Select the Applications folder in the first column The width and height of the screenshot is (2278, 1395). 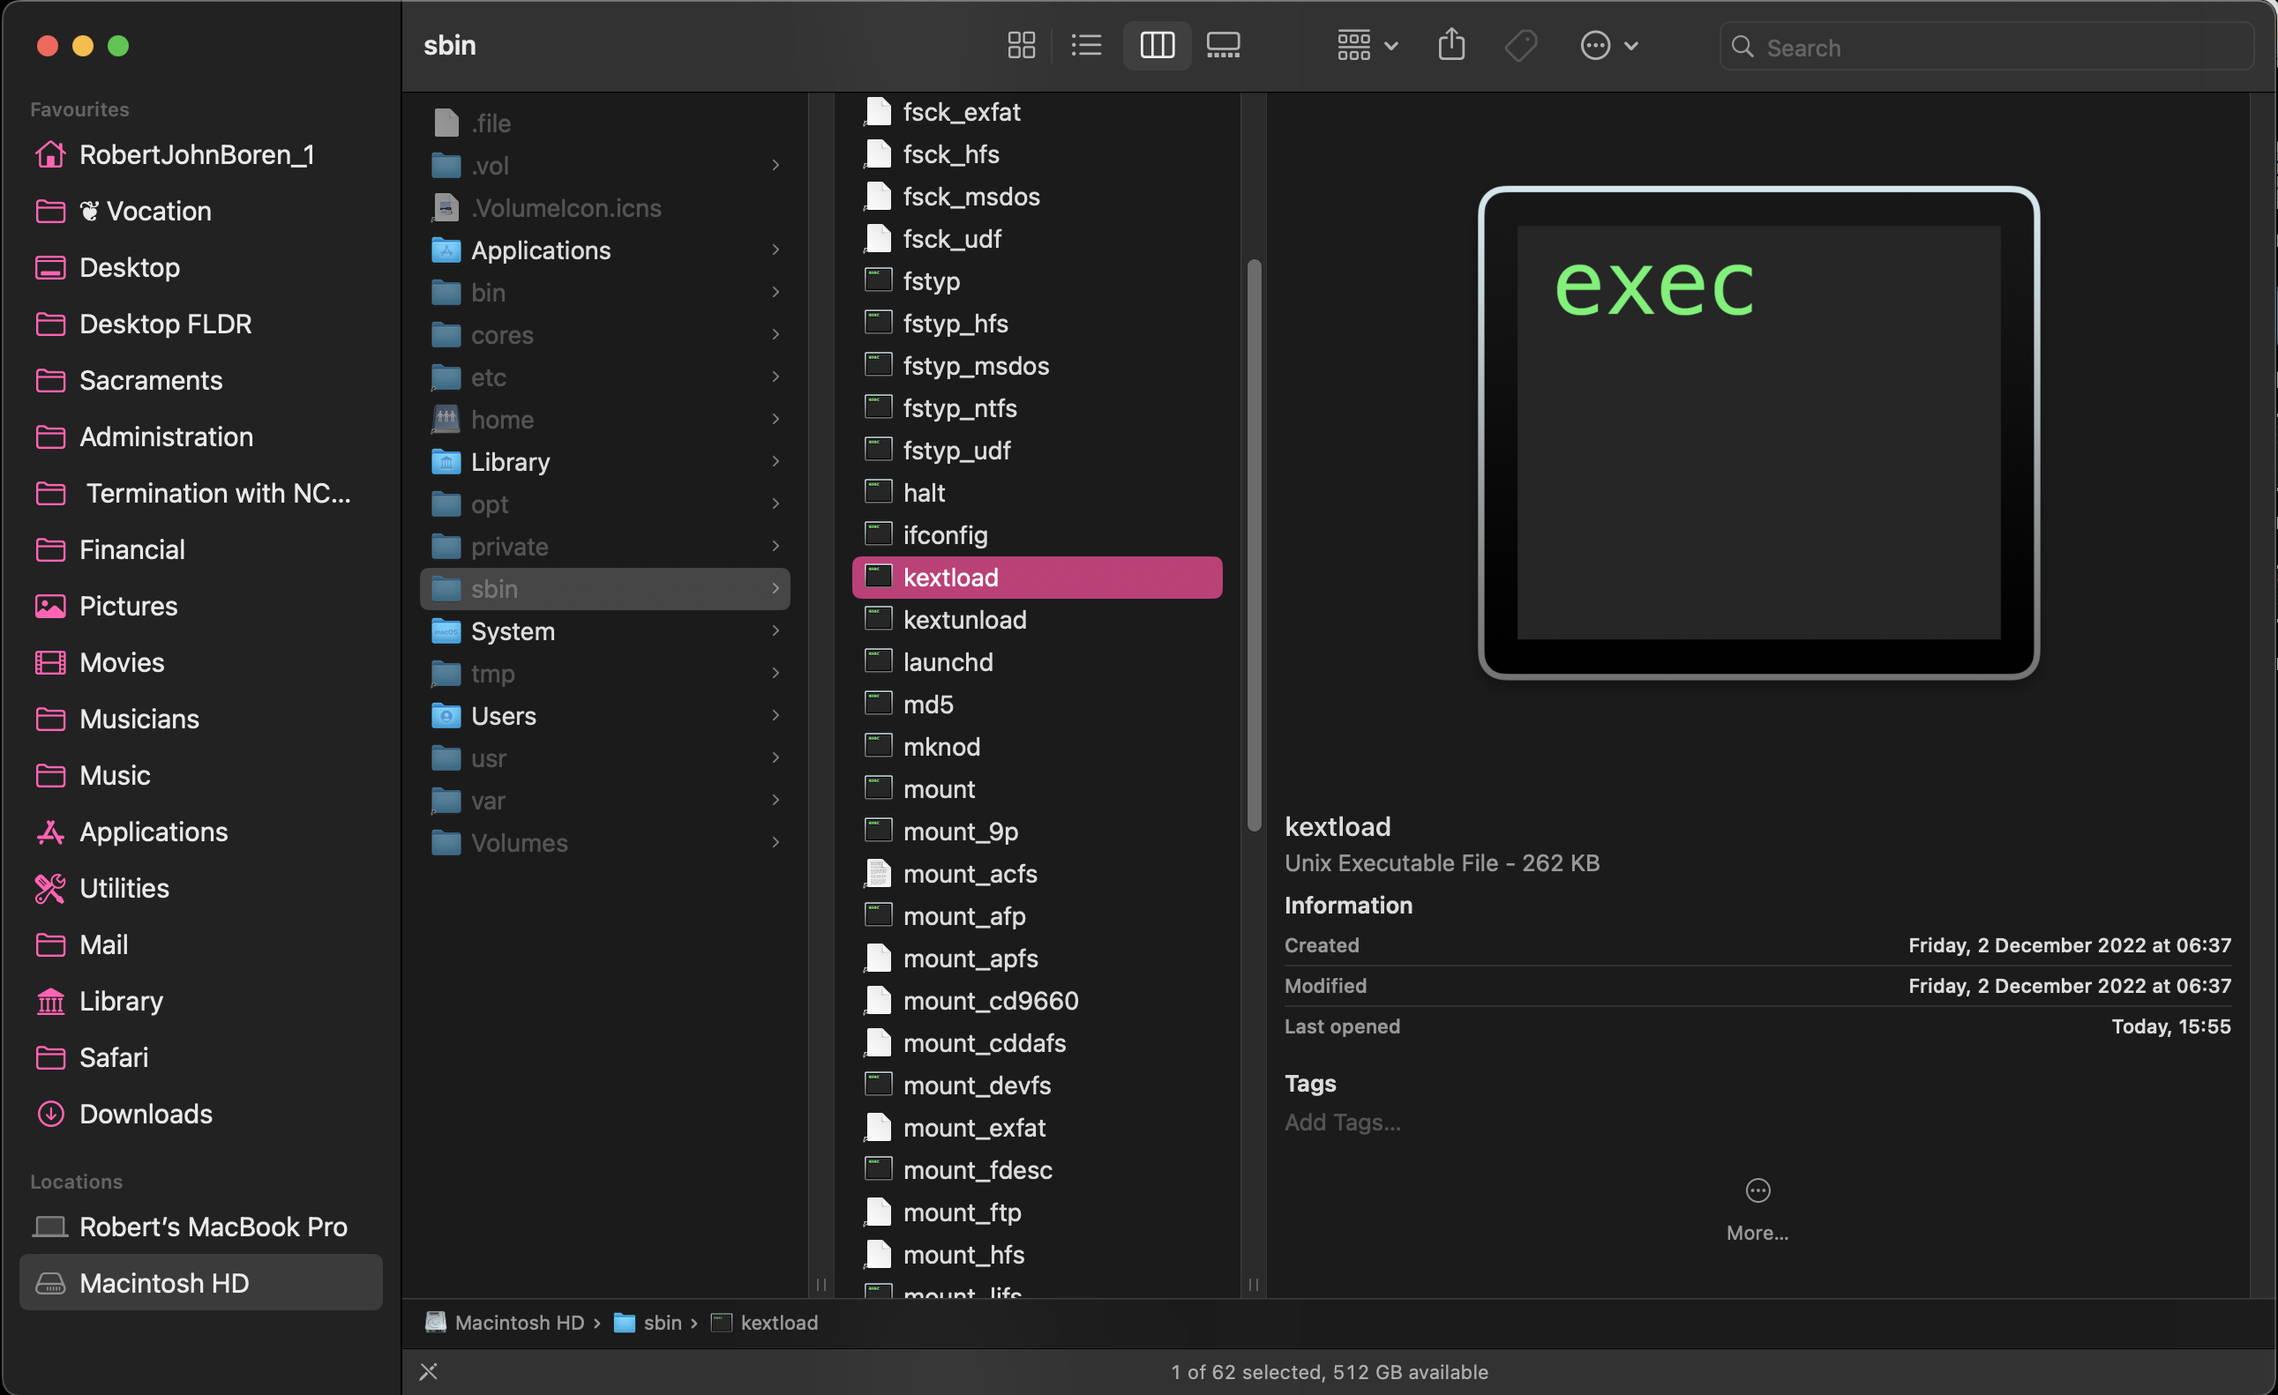(x=541, y=250)
